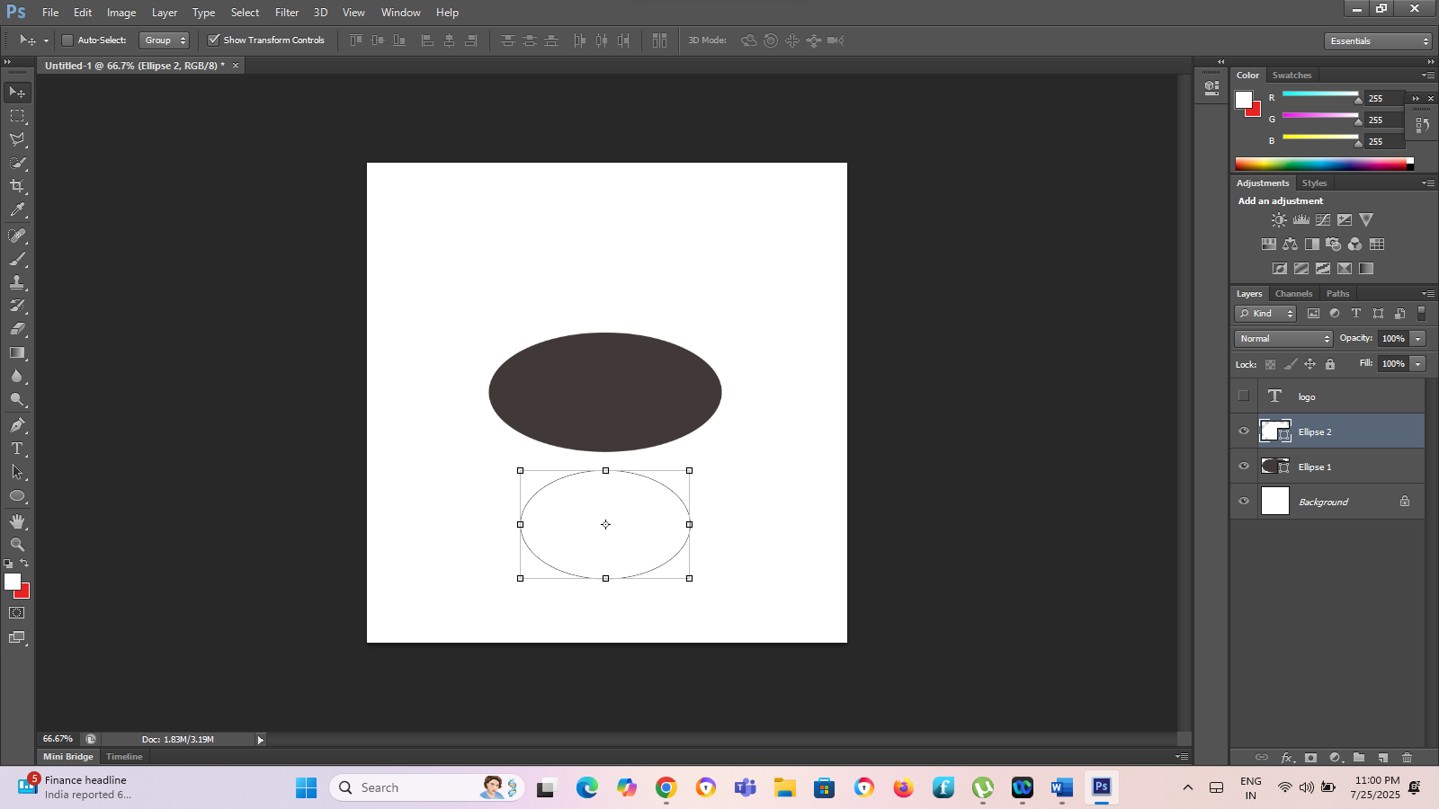The height and width of the screenshot is (809, 1439).
Task: Expand the Fill slider arrow
Action: click(x=1418, y=364)
